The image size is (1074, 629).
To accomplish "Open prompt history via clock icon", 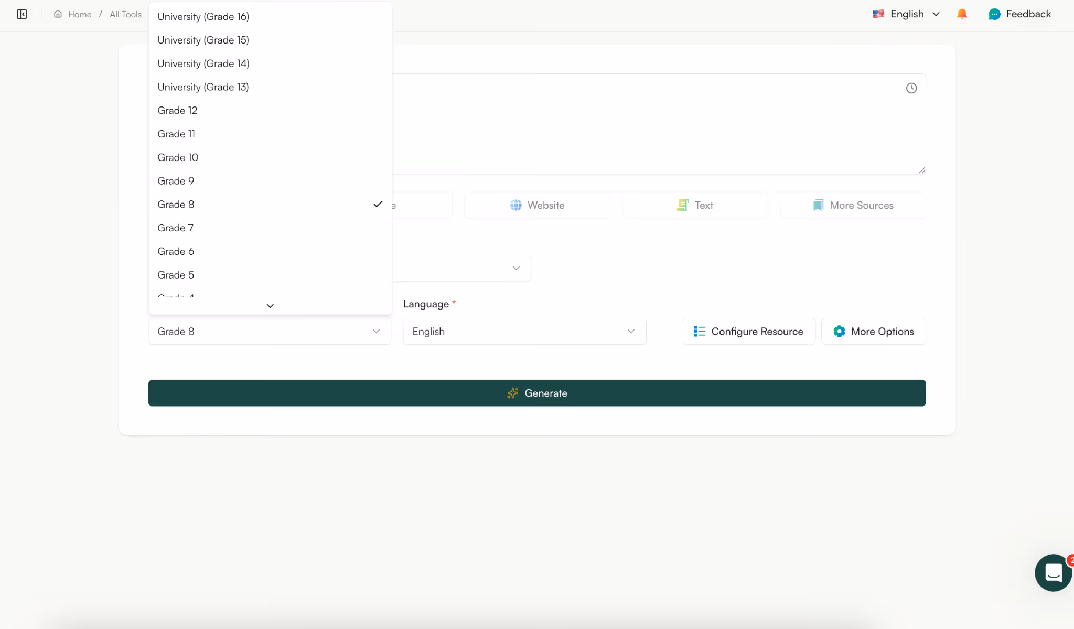I will click(911, 88).
